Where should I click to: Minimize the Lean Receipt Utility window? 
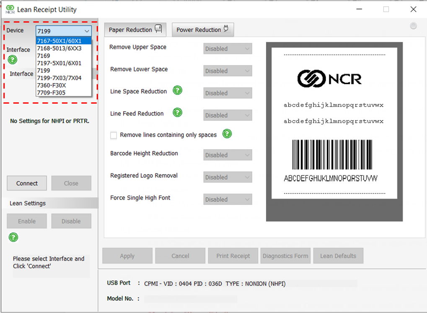click(x=359, y=9)
